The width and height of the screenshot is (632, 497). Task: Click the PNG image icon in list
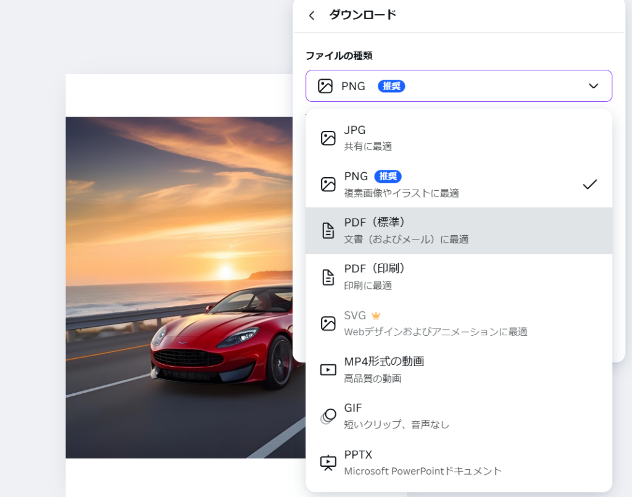click(328, 184)
